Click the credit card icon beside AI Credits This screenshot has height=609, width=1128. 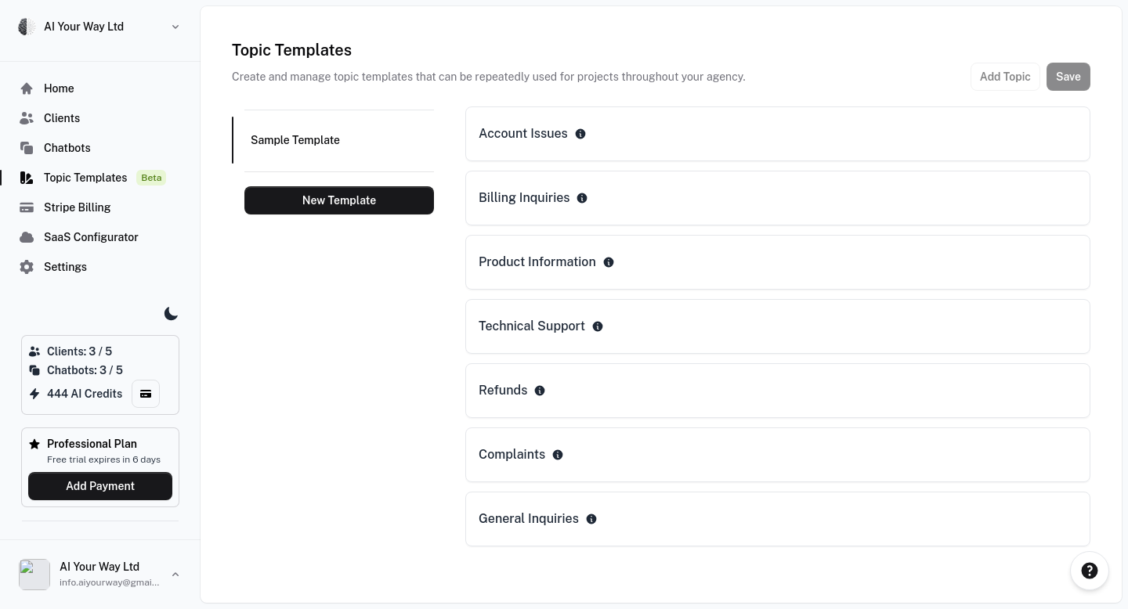tap(146, 394)
